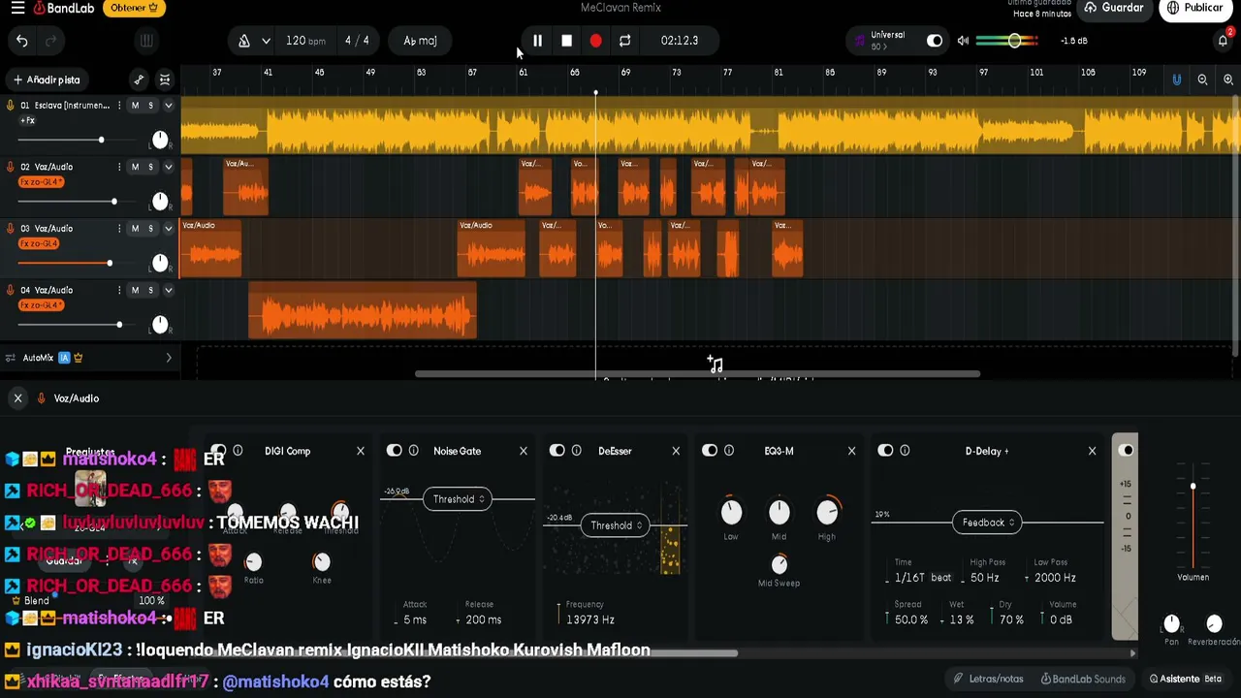Screen dimensions: 1241x698
Task: Open the Letras/notas tab
Action: [x=988, y=679]
